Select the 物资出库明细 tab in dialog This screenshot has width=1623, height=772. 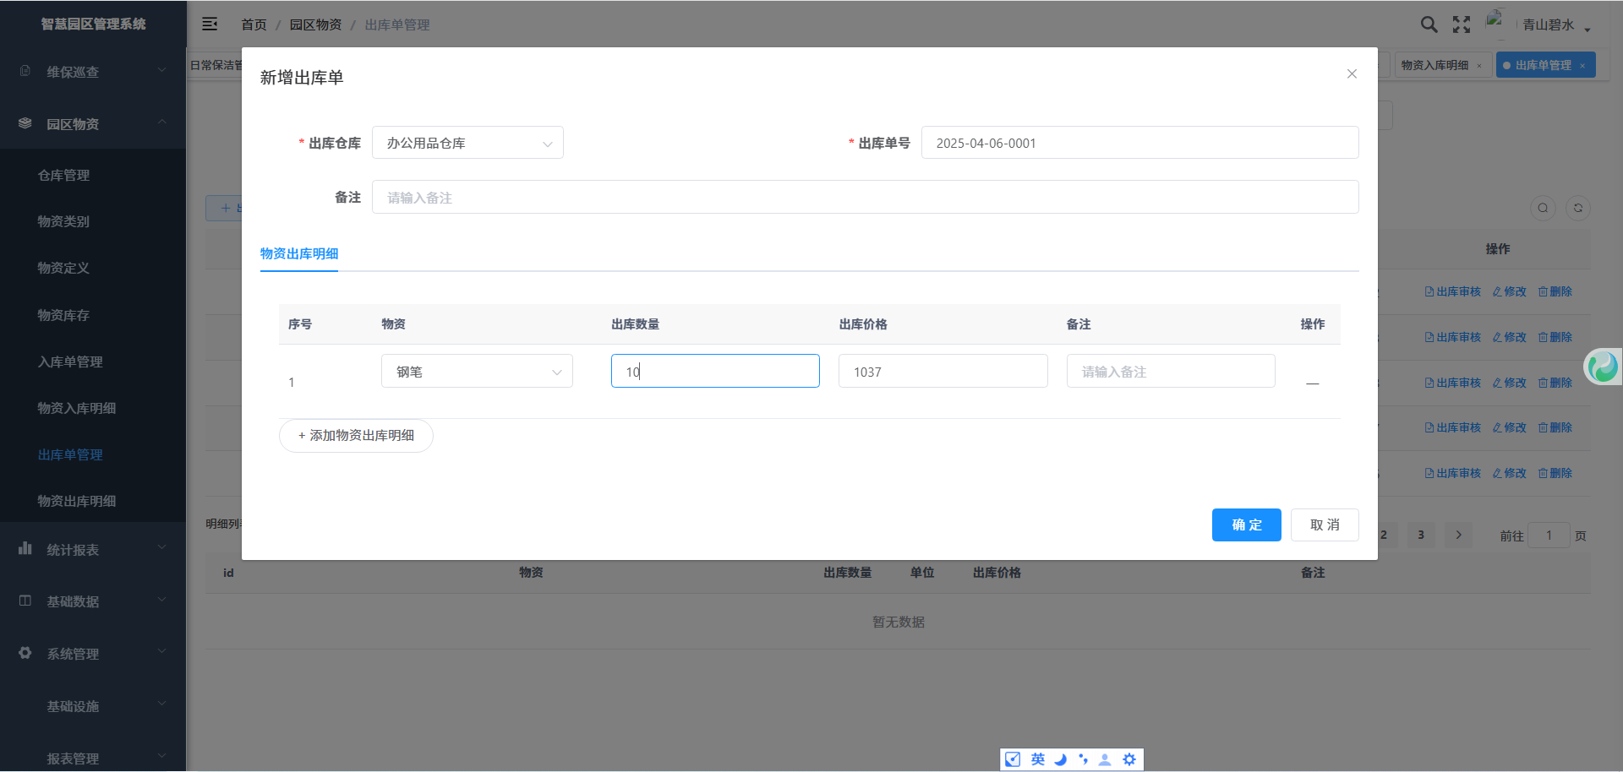tap(299, 253)
